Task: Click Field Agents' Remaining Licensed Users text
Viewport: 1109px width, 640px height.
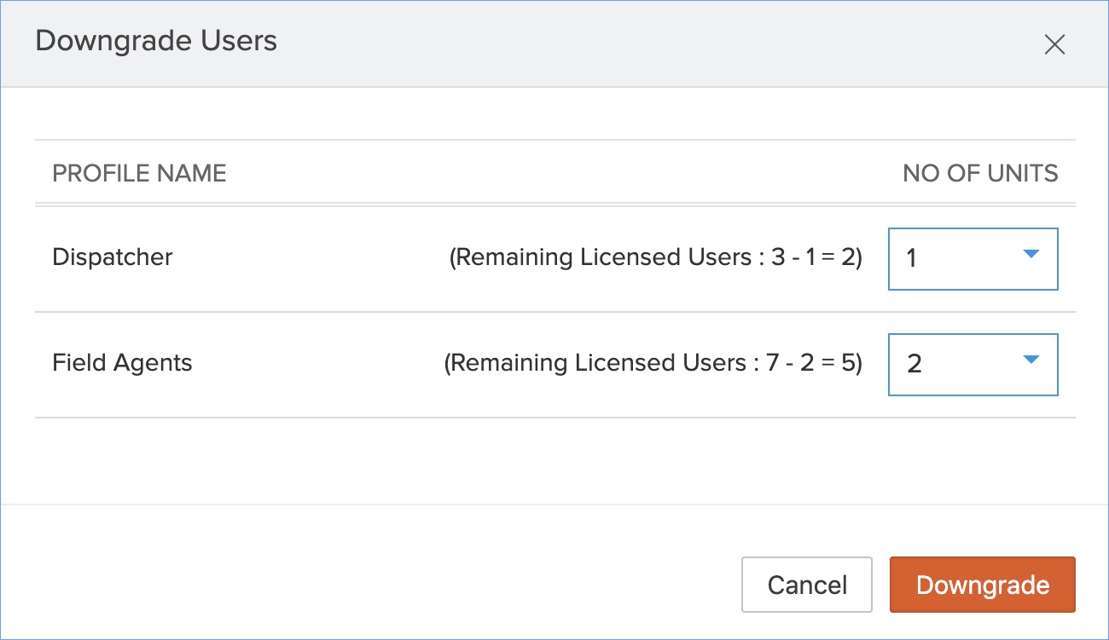Action: point(653,363)
